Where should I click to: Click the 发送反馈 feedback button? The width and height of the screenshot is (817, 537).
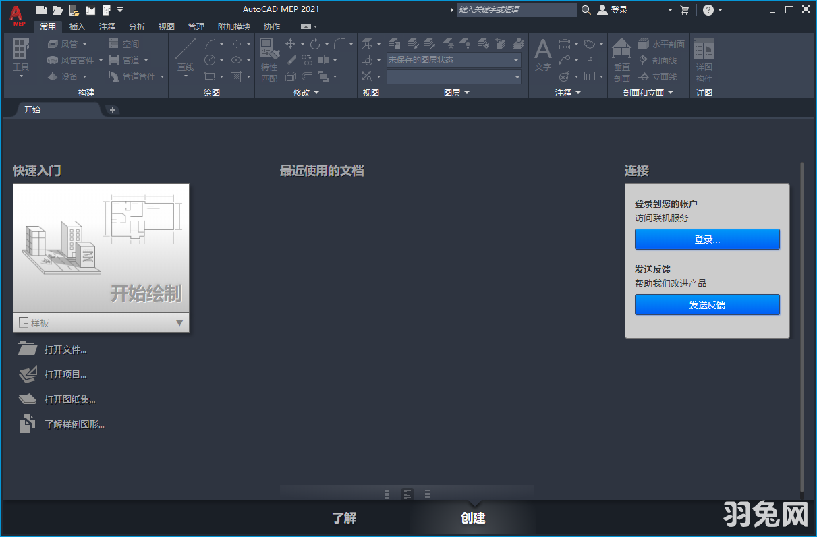point(706,304)
